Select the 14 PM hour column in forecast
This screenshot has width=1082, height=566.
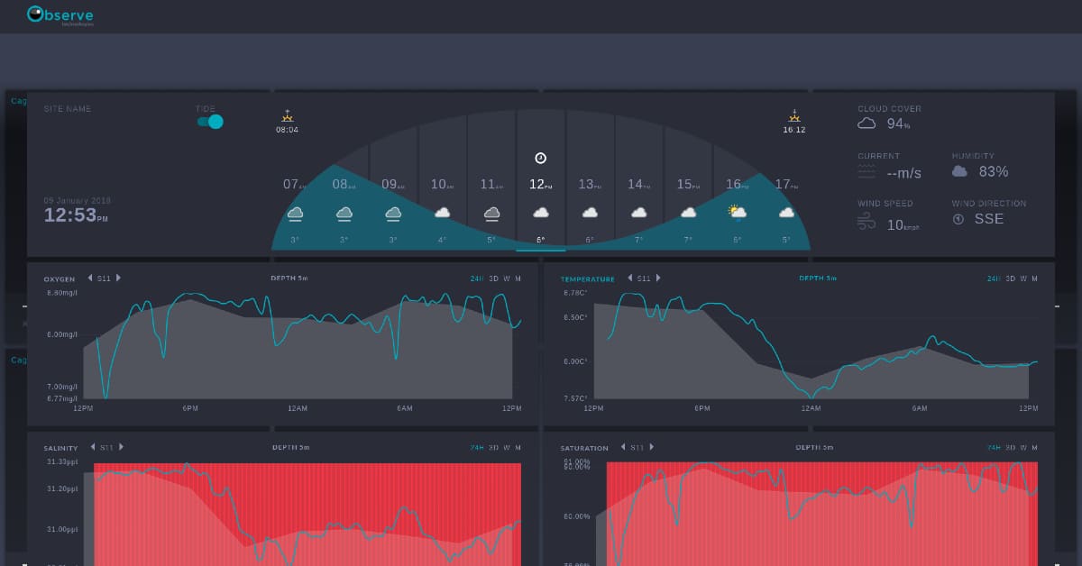[639, 180]
